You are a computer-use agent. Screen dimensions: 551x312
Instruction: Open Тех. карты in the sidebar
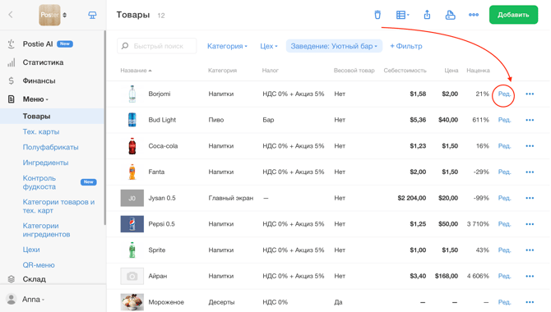(41, 132)
